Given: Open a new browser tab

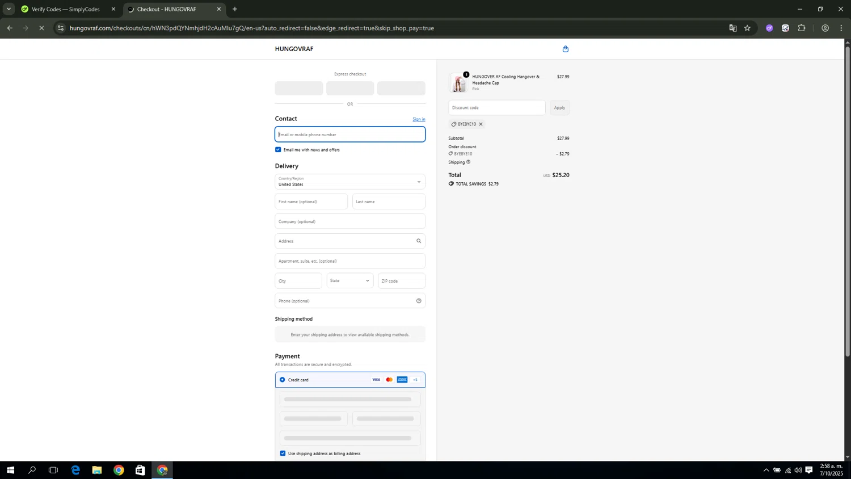Looking at the screenshot, I should click(x=235, y=9).
